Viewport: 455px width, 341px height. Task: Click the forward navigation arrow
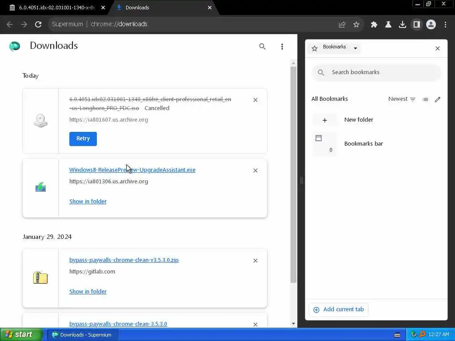[24, 24]
